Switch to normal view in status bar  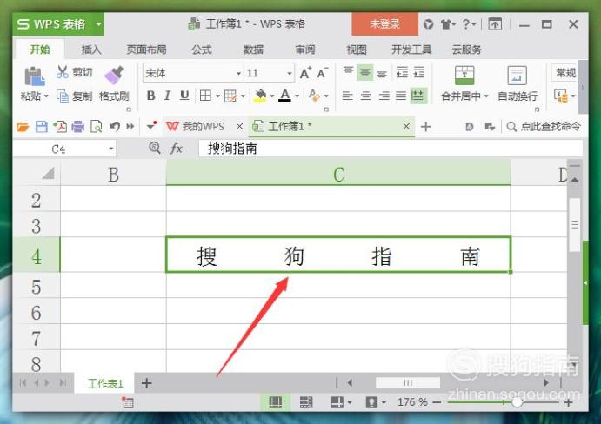(275, 402)
